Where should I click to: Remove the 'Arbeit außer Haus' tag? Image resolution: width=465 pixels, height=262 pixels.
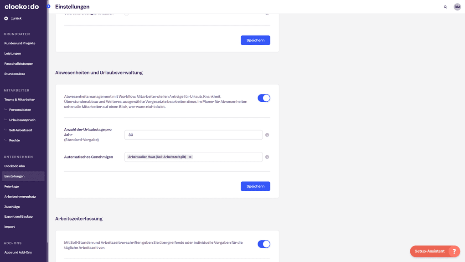[190, 157]
